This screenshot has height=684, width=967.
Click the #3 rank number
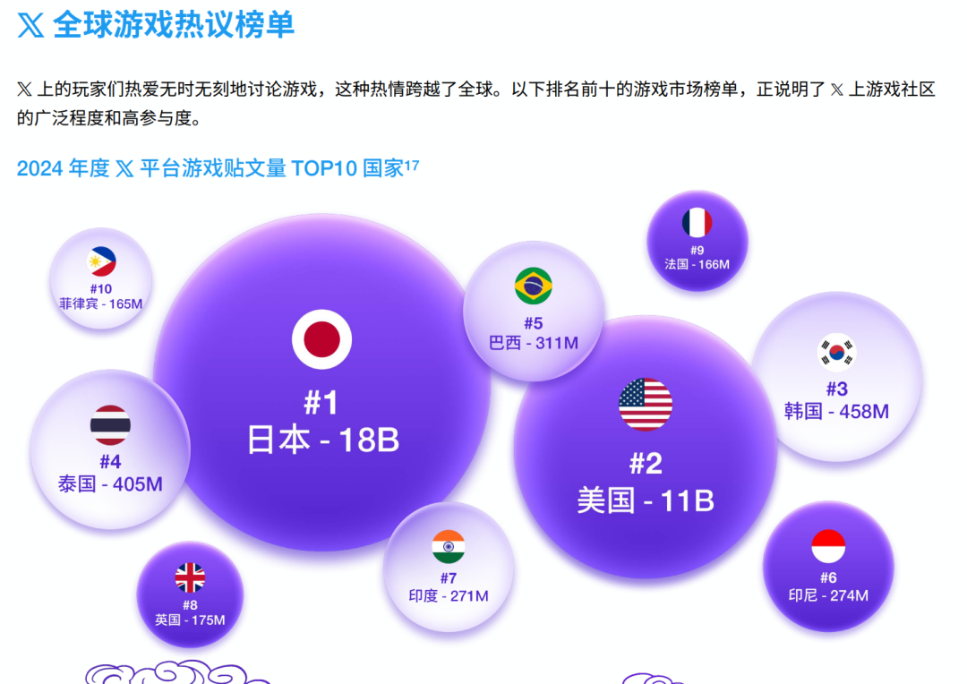click(837, 389)
